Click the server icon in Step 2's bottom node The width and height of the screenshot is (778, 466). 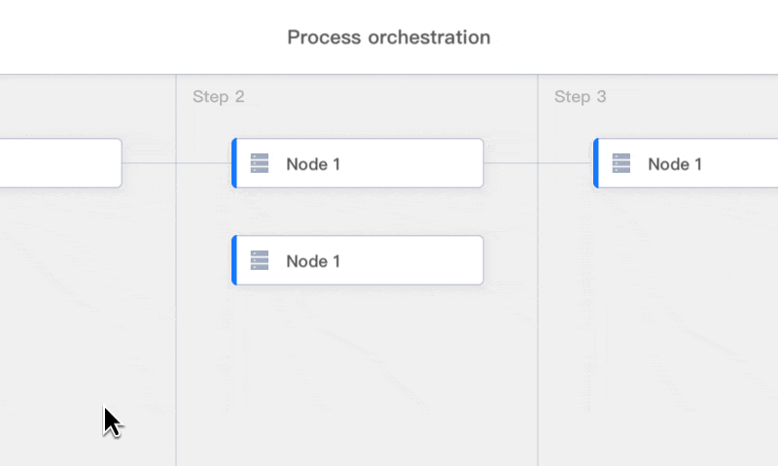pyautogui.click(x=260, y=260)
